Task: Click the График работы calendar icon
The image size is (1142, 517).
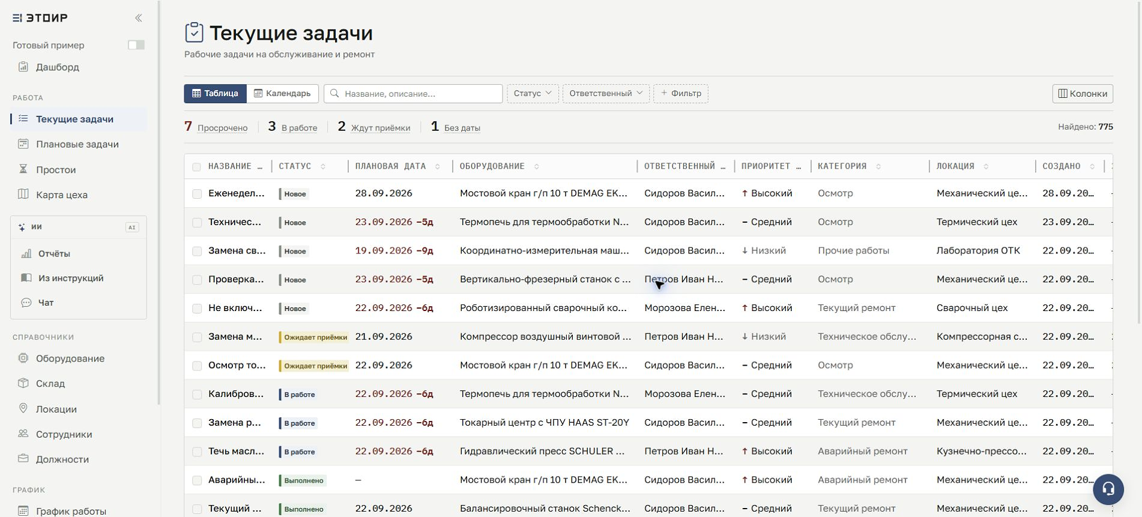Action: [23, 511]
